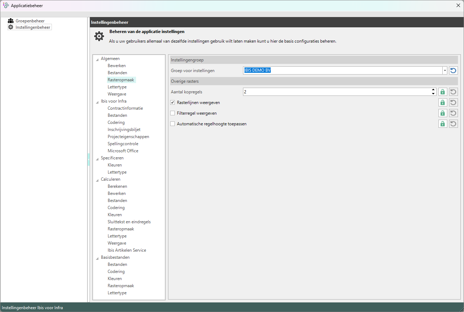Screen dimensions: 464x312
Task: Reset Aantal kopregels with its undo icon
Action: pyautogui.click(x=453, y=92)
